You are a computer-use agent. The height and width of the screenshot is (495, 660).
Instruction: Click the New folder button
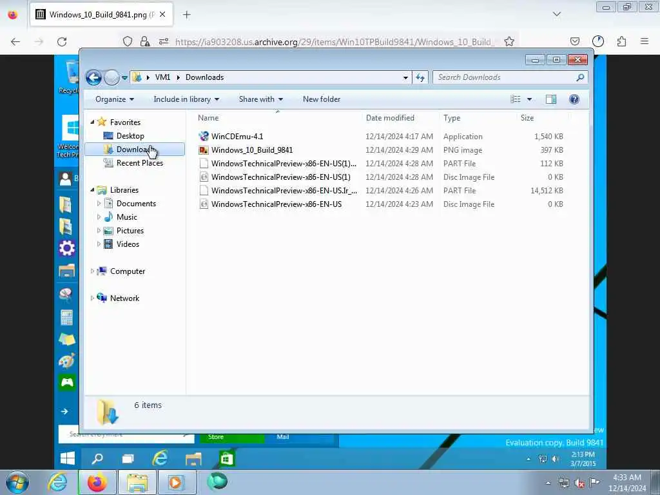point(322,99)
